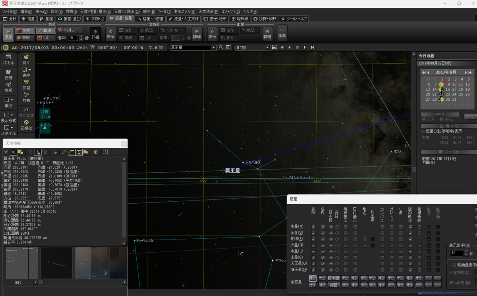477x296 pixels.
Task: Switch to the 彗星・小惑星 tab
Action: [x=150, y=19]
